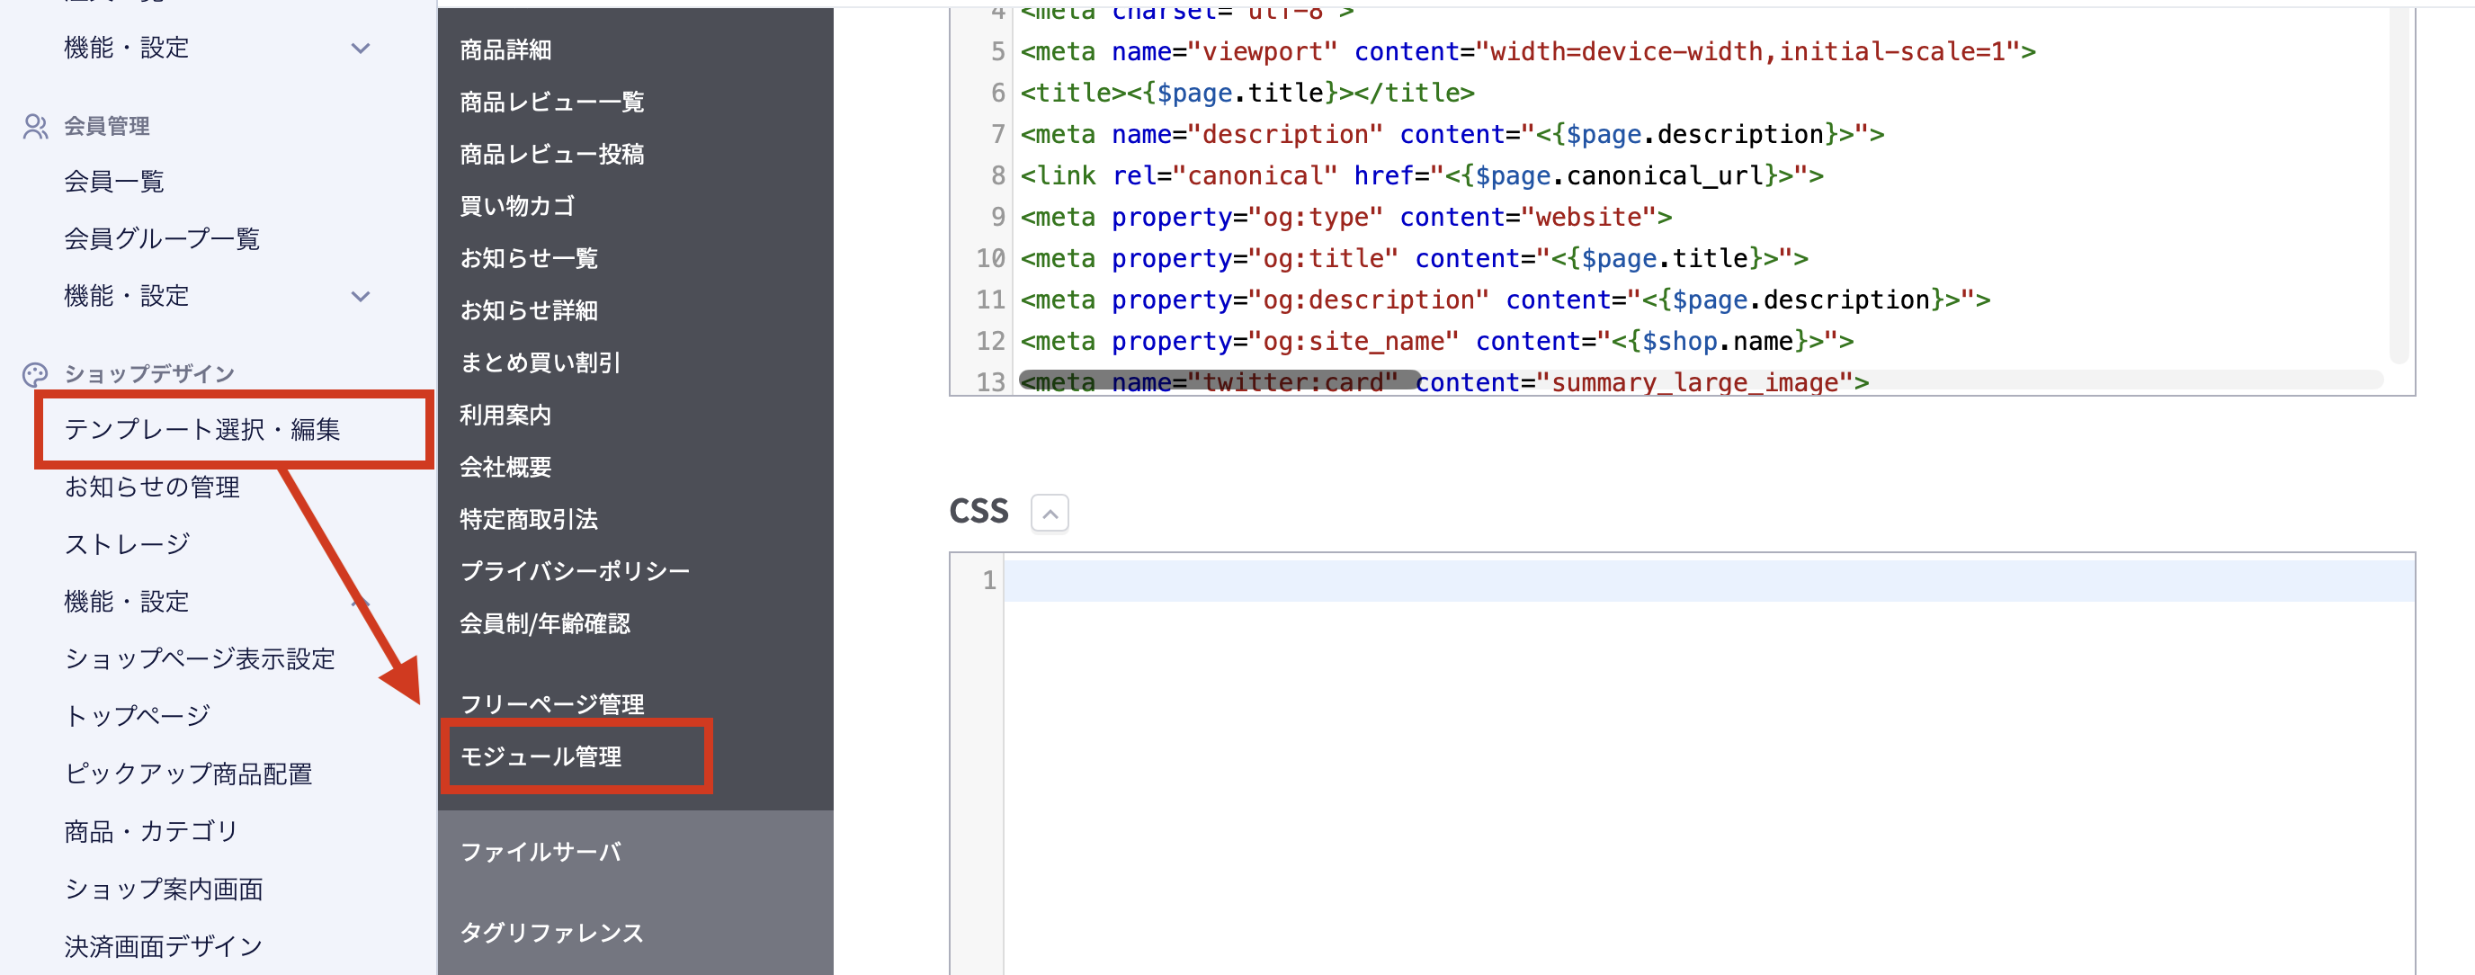This screenshot has height=975, width=2475.
Task: Select プライバシーポリシー template page
Action: coord(575,570)
